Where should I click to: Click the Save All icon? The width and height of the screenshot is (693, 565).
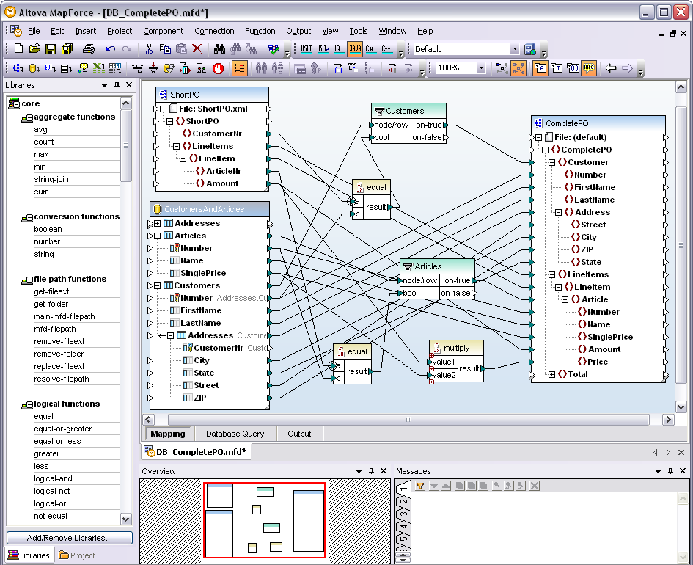(x=67, y=48)
